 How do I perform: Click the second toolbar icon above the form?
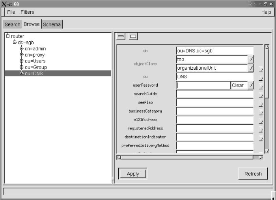[x=133, y=37]
